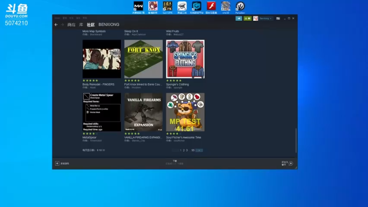This screenshot has width=368, height=207.
Task: Open the Steam menu in title bar
Action: [57, 18]
